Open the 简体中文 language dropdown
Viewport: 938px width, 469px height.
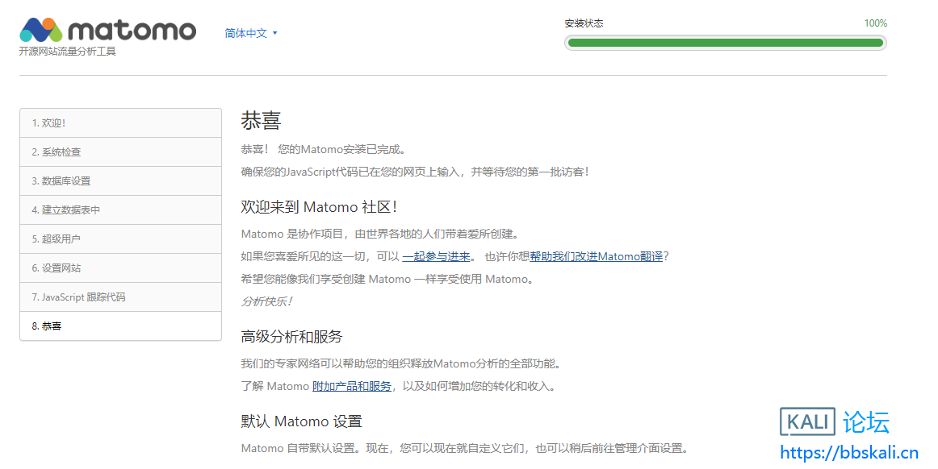246,33
